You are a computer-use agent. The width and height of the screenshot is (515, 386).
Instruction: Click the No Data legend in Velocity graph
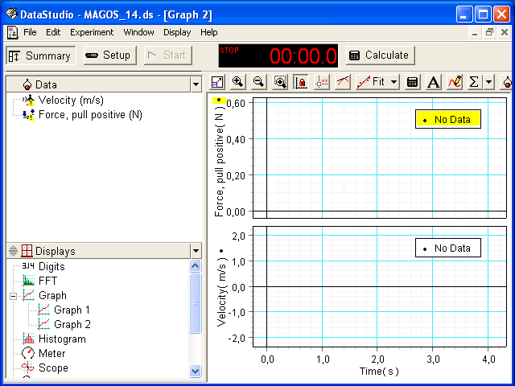[x=448, y=248]
